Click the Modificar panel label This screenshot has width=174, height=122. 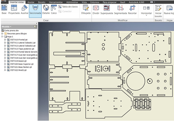point(122,20)
